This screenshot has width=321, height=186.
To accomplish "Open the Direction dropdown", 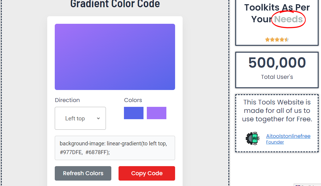I will pos(80,118).
